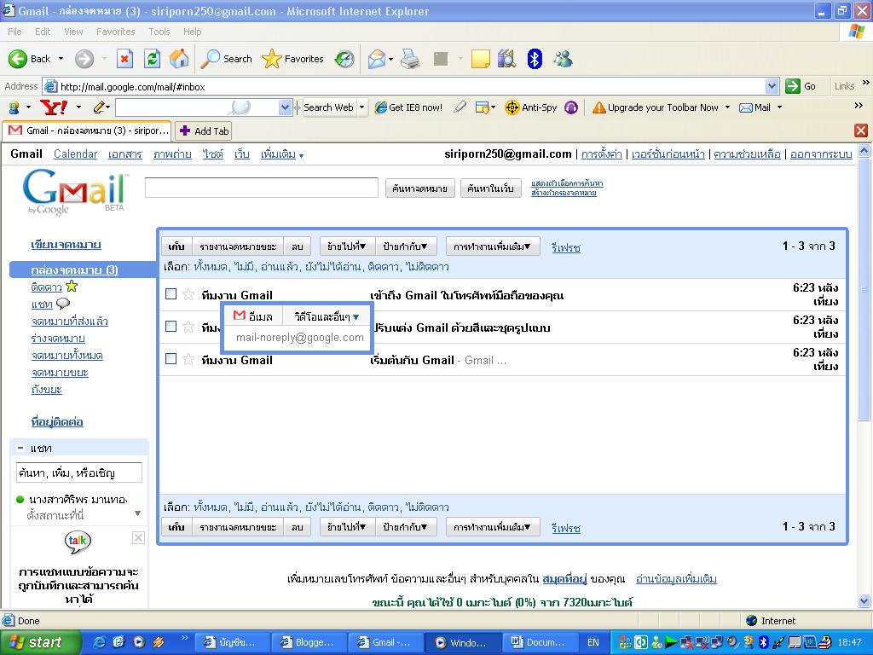Click the Go button green arrow

[792, 86]
